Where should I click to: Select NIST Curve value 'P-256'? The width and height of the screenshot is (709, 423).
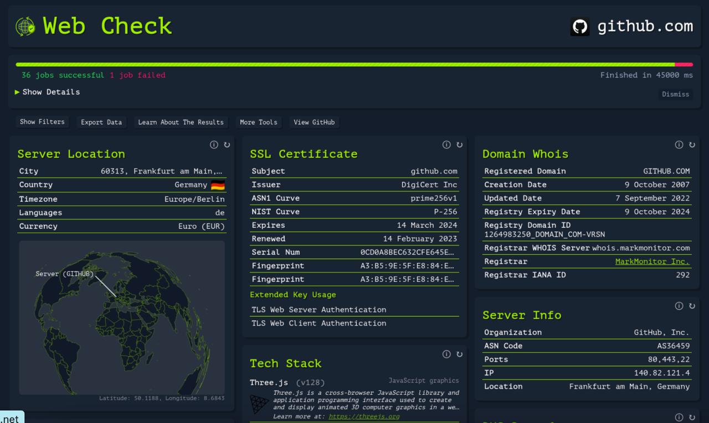(445, 212)
